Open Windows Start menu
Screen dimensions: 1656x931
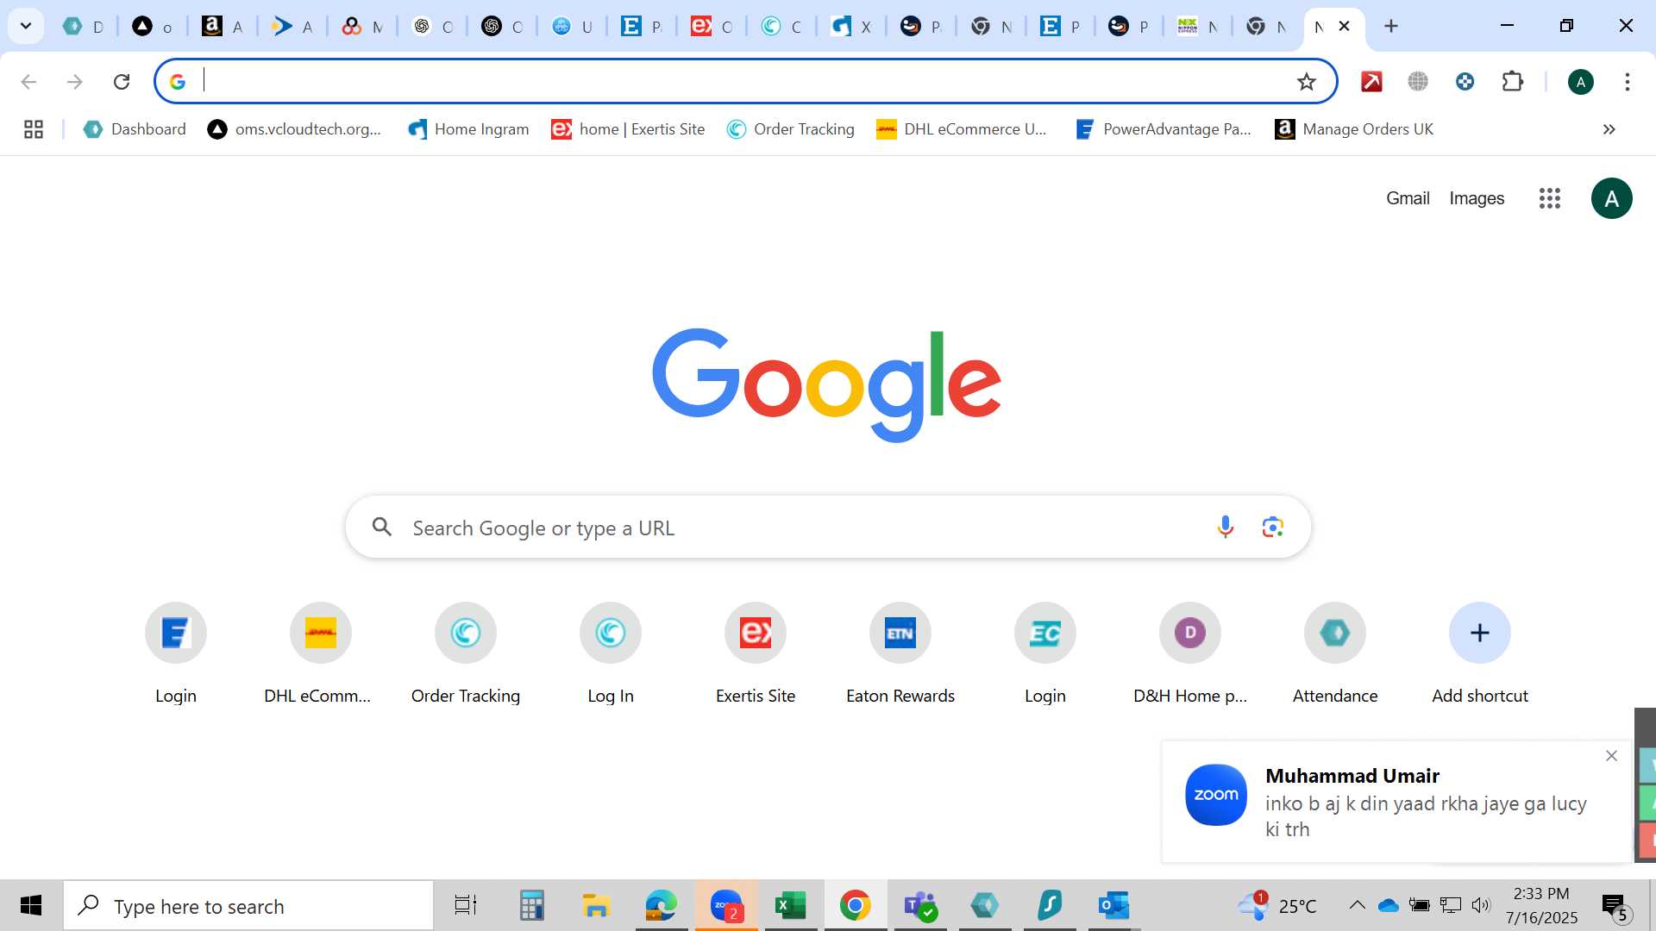point(31,905)
